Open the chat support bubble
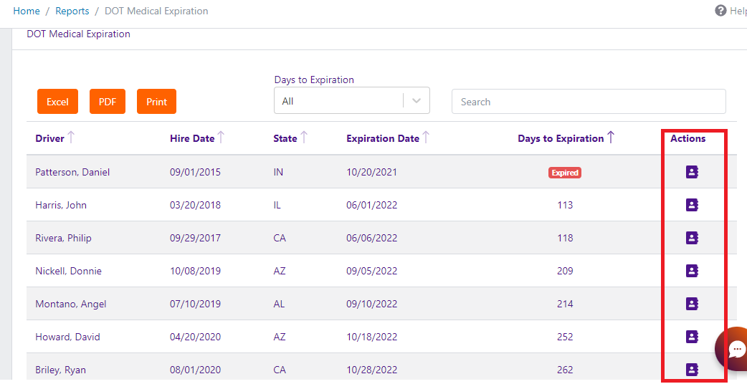 [x=736, y=349]
